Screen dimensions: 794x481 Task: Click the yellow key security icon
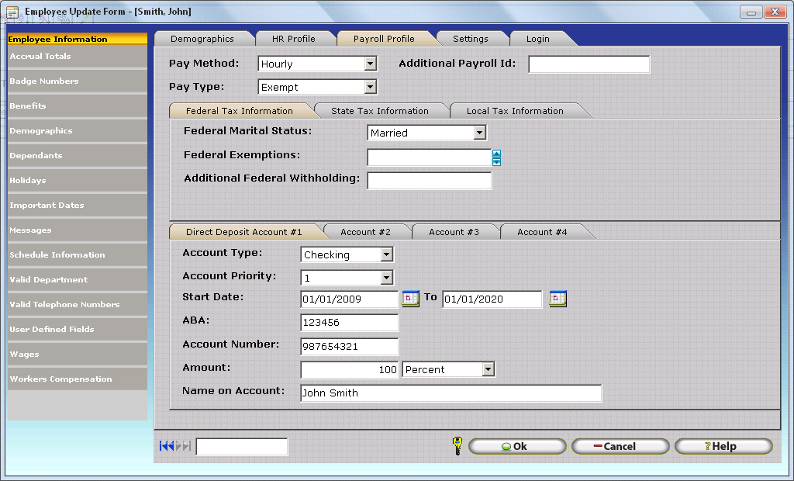click(x=457, y=446)
